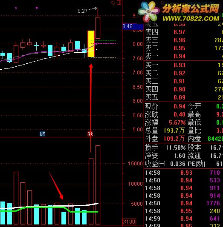Image resolution: width=223 pixels, height=227 pixels.
Task: Click the 总量 value 193.7万
Action: [174, 131]
